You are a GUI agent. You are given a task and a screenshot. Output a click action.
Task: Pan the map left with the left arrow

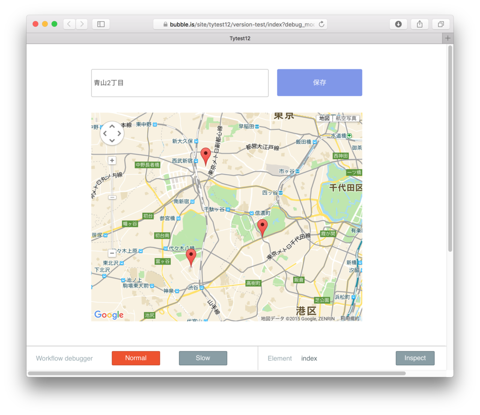pos(105,134)
